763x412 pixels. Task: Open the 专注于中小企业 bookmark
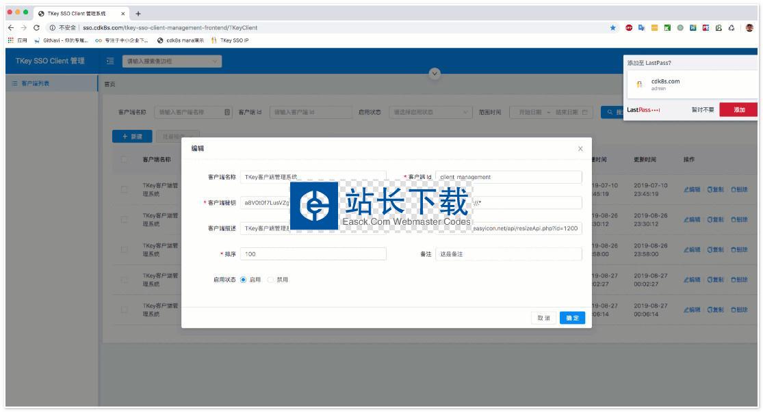[x=122, y=40]
